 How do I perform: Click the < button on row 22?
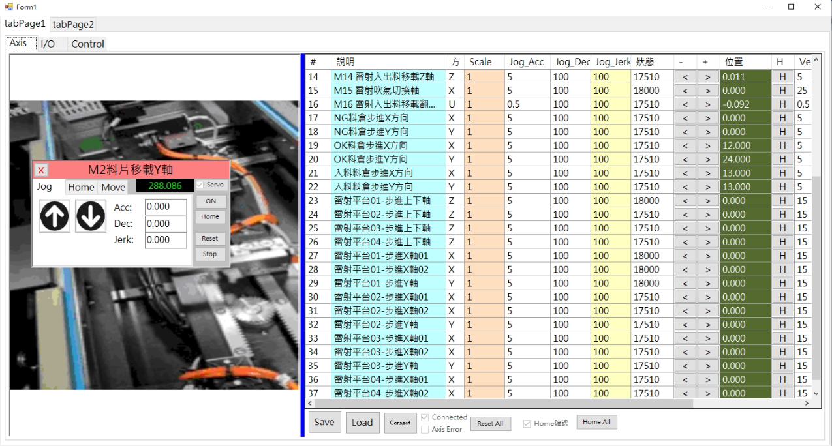[x=685, y=187]
